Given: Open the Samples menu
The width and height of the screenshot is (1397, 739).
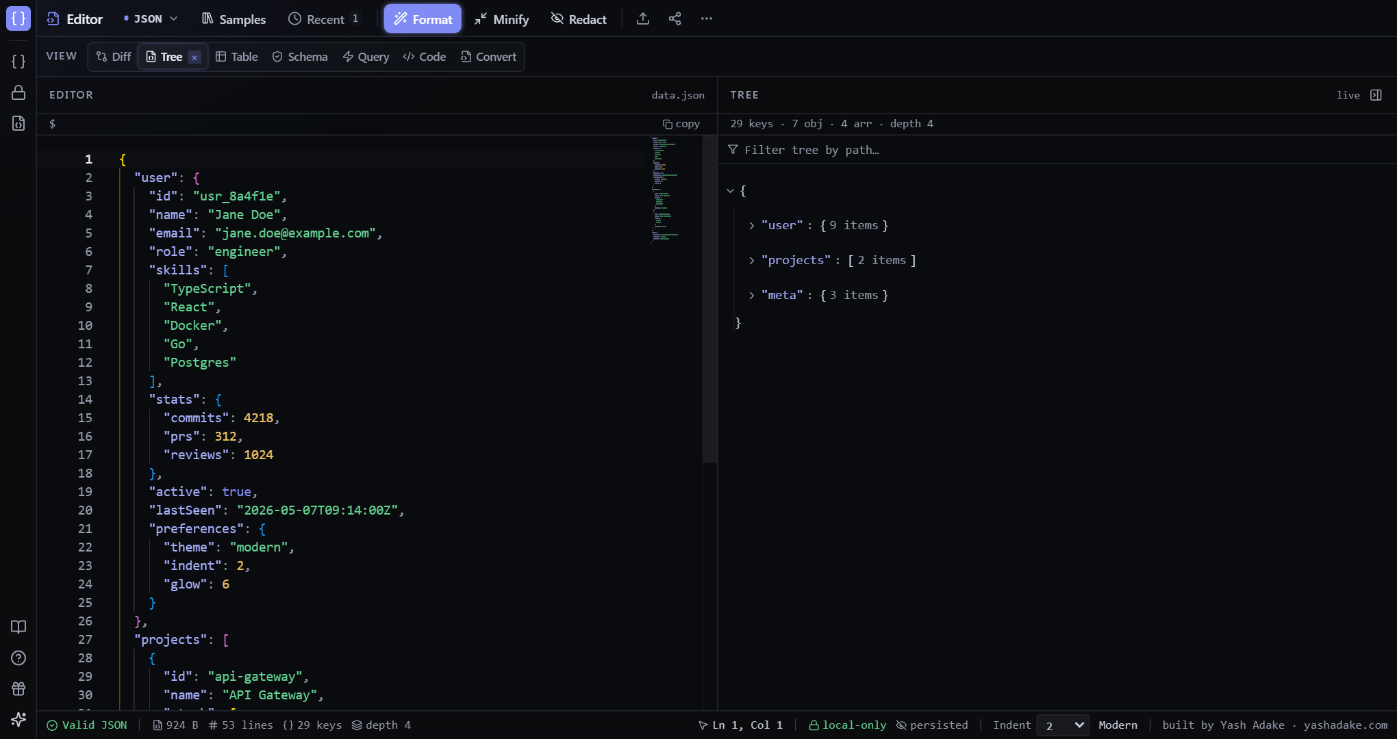Looking at the screenshot, I should click(x=234, y=19).
